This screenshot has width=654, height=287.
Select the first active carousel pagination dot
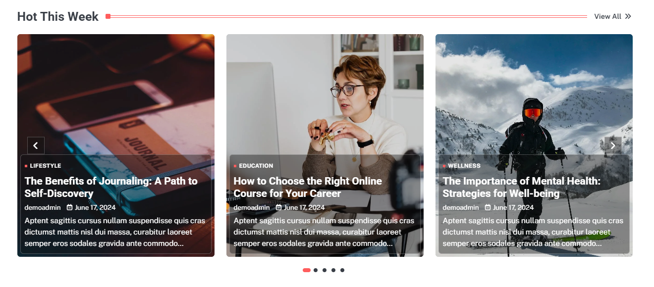click(307, 270)
